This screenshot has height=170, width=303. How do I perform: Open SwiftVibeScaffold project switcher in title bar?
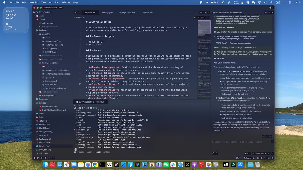pyautogui.click(x=50, y=8)
